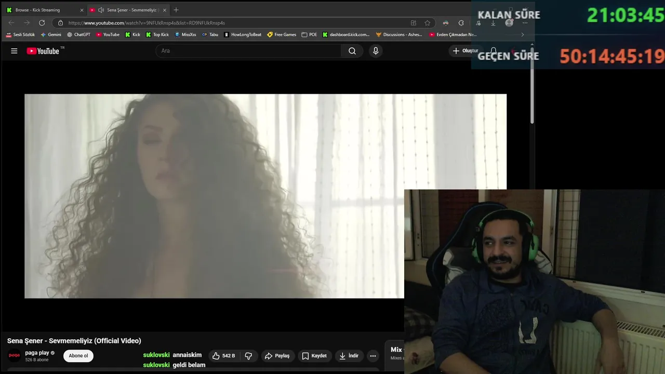
Task: Open the paga play channel name link
Action: point(37,353)
